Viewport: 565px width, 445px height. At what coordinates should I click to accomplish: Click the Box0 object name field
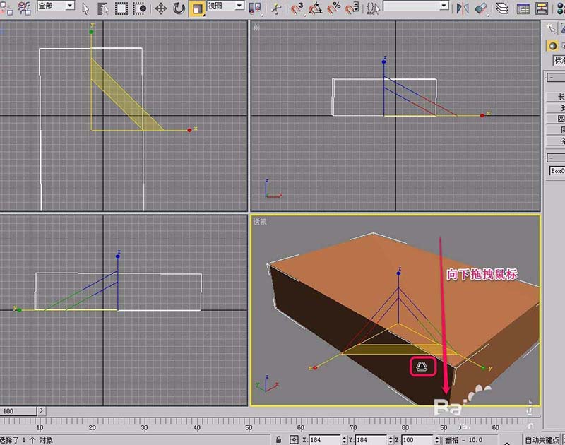point(557,171)
